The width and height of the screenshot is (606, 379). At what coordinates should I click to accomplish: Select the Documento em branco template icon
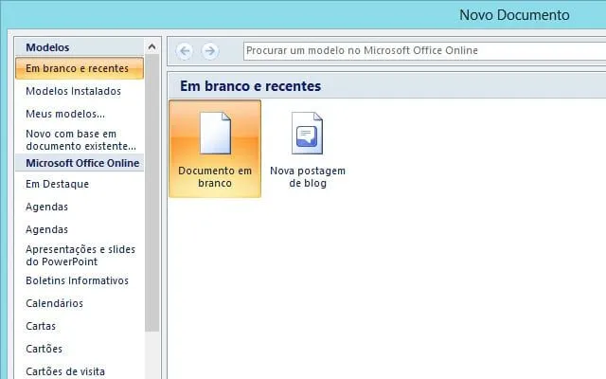pyautogui.click(x=214, y=149)
